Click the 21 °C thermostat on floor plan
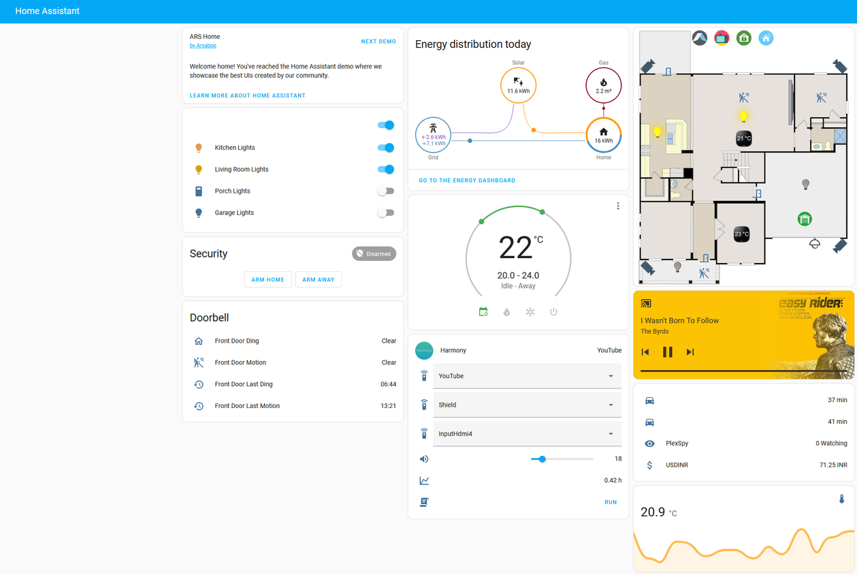Screen dimensions: 857x575 pos(744,138)
